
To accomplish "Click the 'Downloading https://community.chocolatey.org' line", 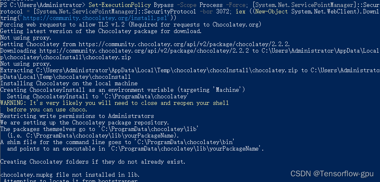I will [x=190, y=51].
